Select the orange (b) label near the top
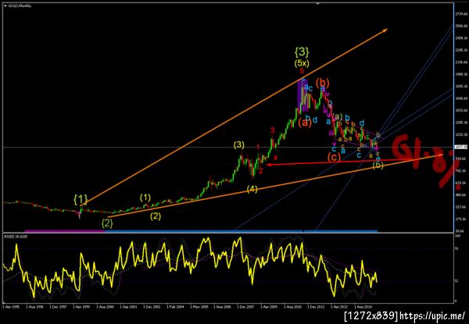This screenshot has height=324, width=469. point(322,82)
